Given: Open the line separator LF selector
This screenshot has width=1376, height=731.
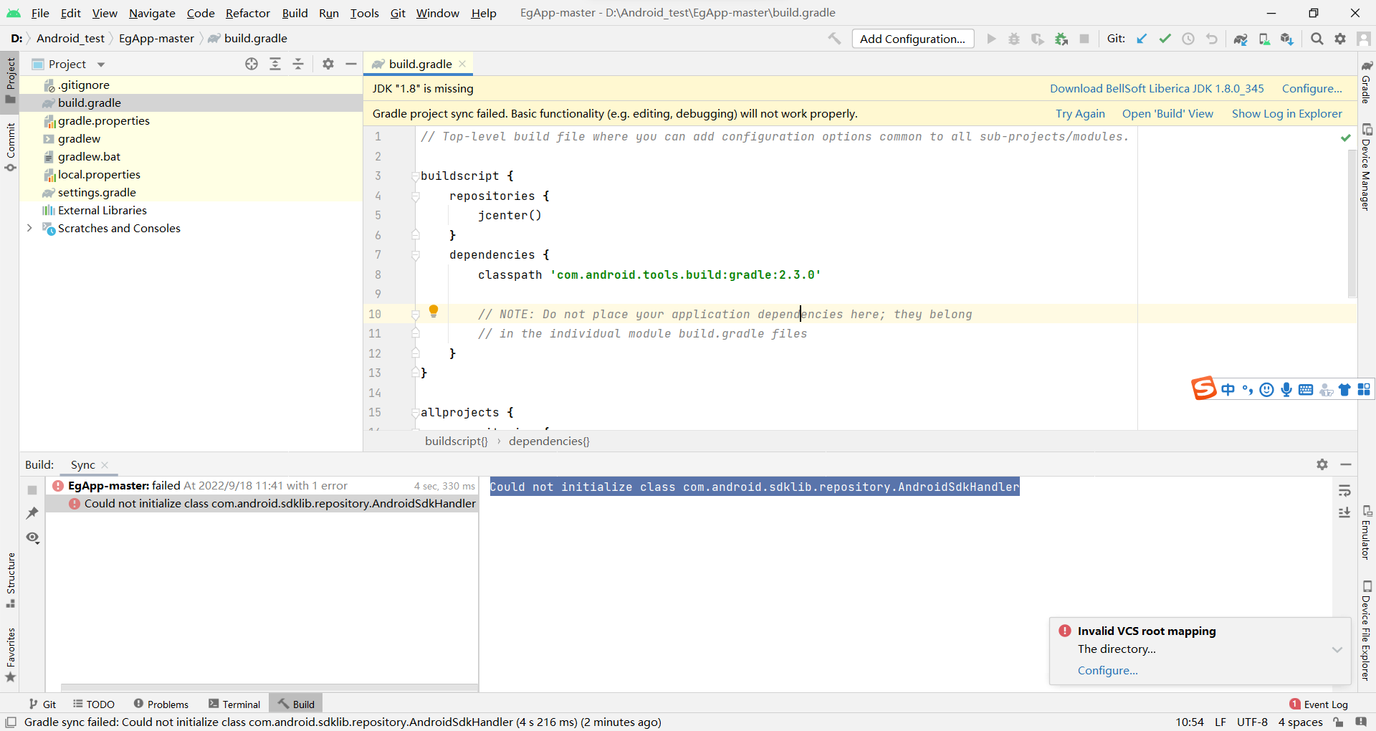Looking at the screenshot, I should point(1220,722).
